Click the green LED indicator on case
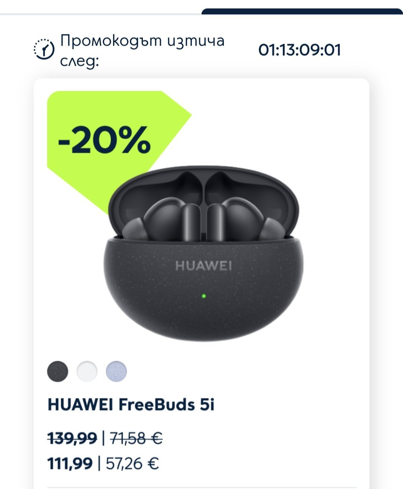Image resolution: width=403 pixels, height=489 pixels. pos(204,296)
